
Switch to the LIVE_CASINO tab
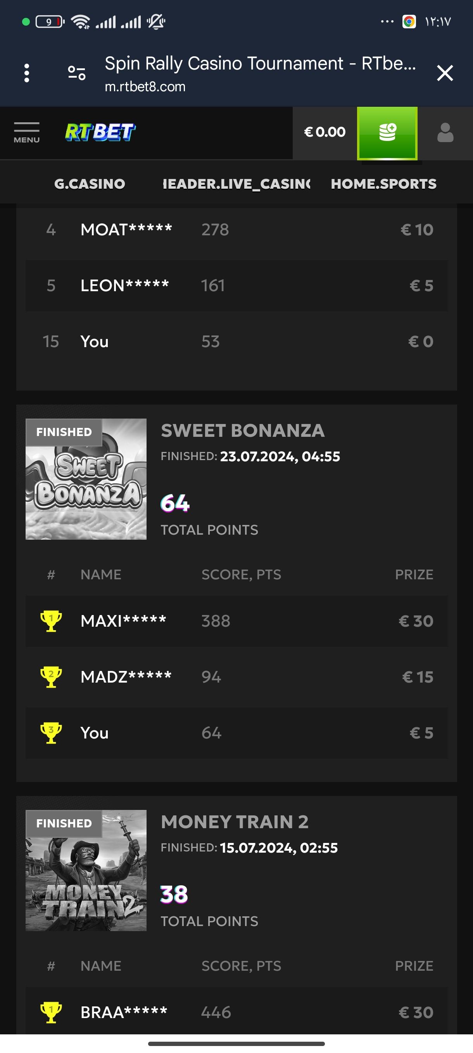(x=236, y=184)
